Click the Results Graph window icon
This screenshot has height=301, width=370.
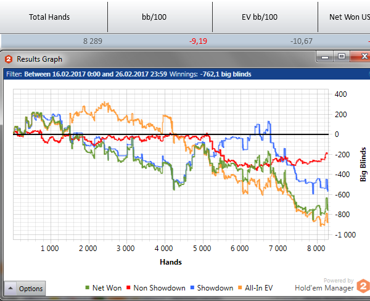[9, 59]
